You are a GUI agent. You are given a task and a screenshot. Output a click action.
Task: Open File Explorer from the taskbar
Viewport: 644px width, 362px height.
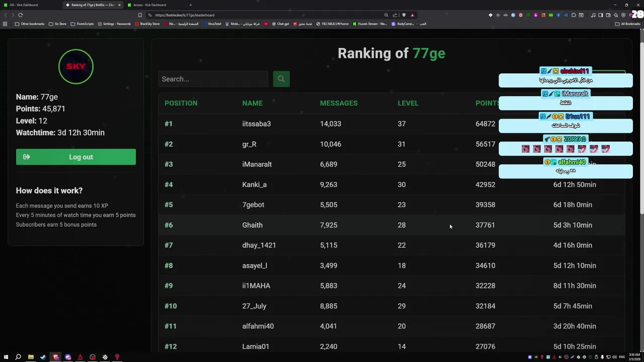pos(31,357)
